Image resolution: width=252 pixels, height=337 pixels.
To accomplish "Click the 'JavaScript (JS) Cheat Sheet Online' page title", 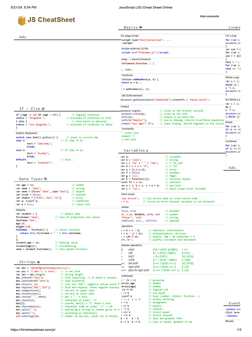I will [145, 7].
